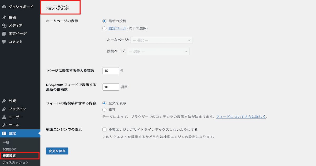Click the 外観 paintbrush icon
The image size is (316, 166).
point(4,101)
